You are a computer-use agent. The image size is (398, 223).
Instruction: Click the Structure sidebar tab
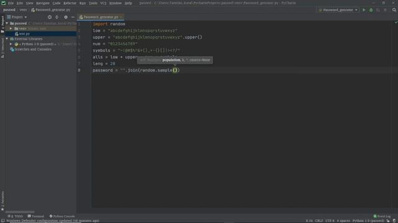(x=2, y=48)
